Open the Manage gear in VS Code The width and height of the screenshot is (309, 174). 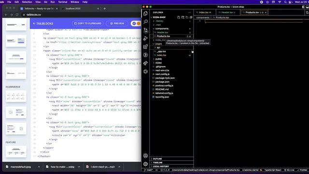pos(145,164)
